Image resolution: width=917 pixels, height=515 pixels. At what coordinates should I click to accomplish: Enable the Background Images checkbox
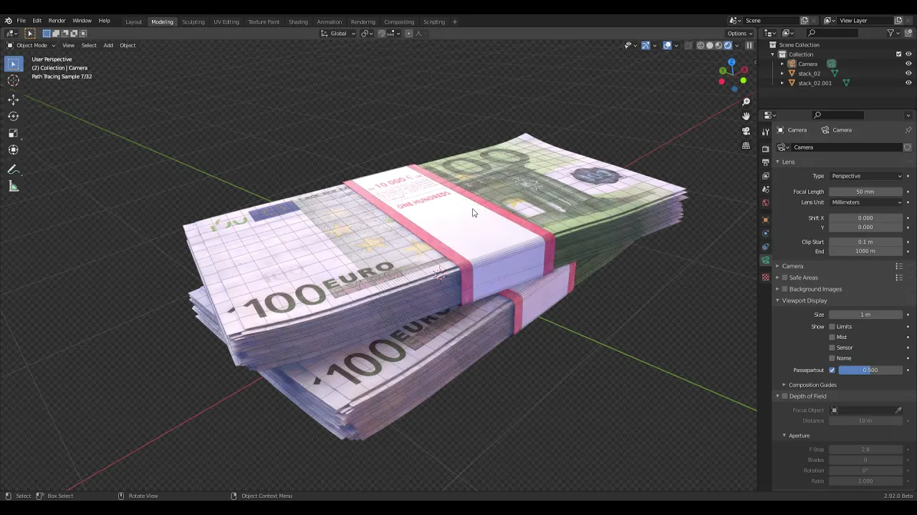(x=784, y=289)
